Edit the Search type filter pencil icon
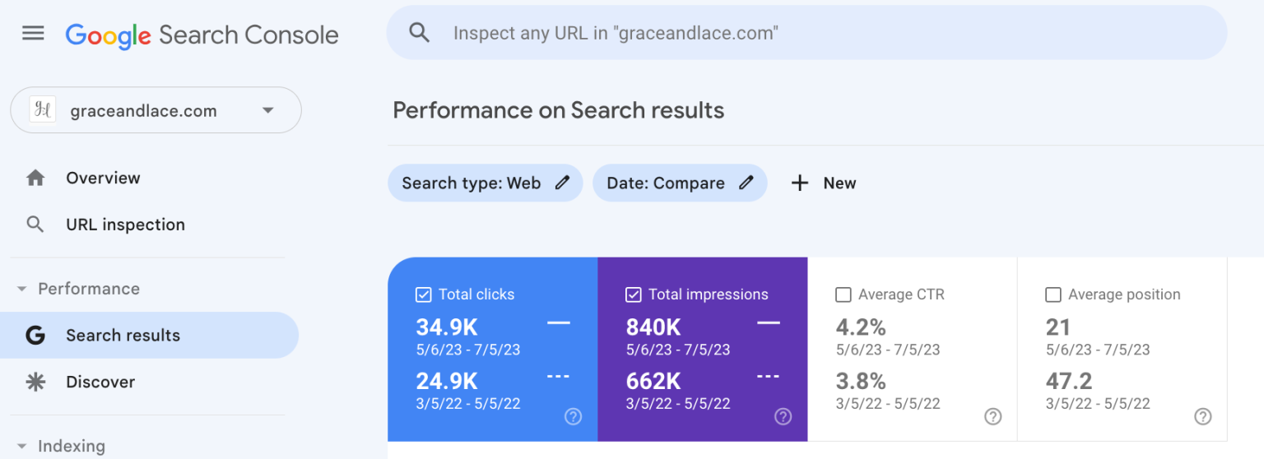Screen dimensions: 1264x459 tap(563, 183)
